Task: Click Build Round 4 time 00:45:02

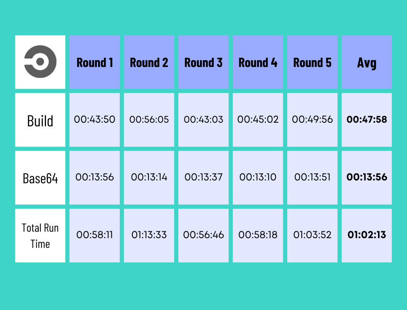Action: click(258, 119)
